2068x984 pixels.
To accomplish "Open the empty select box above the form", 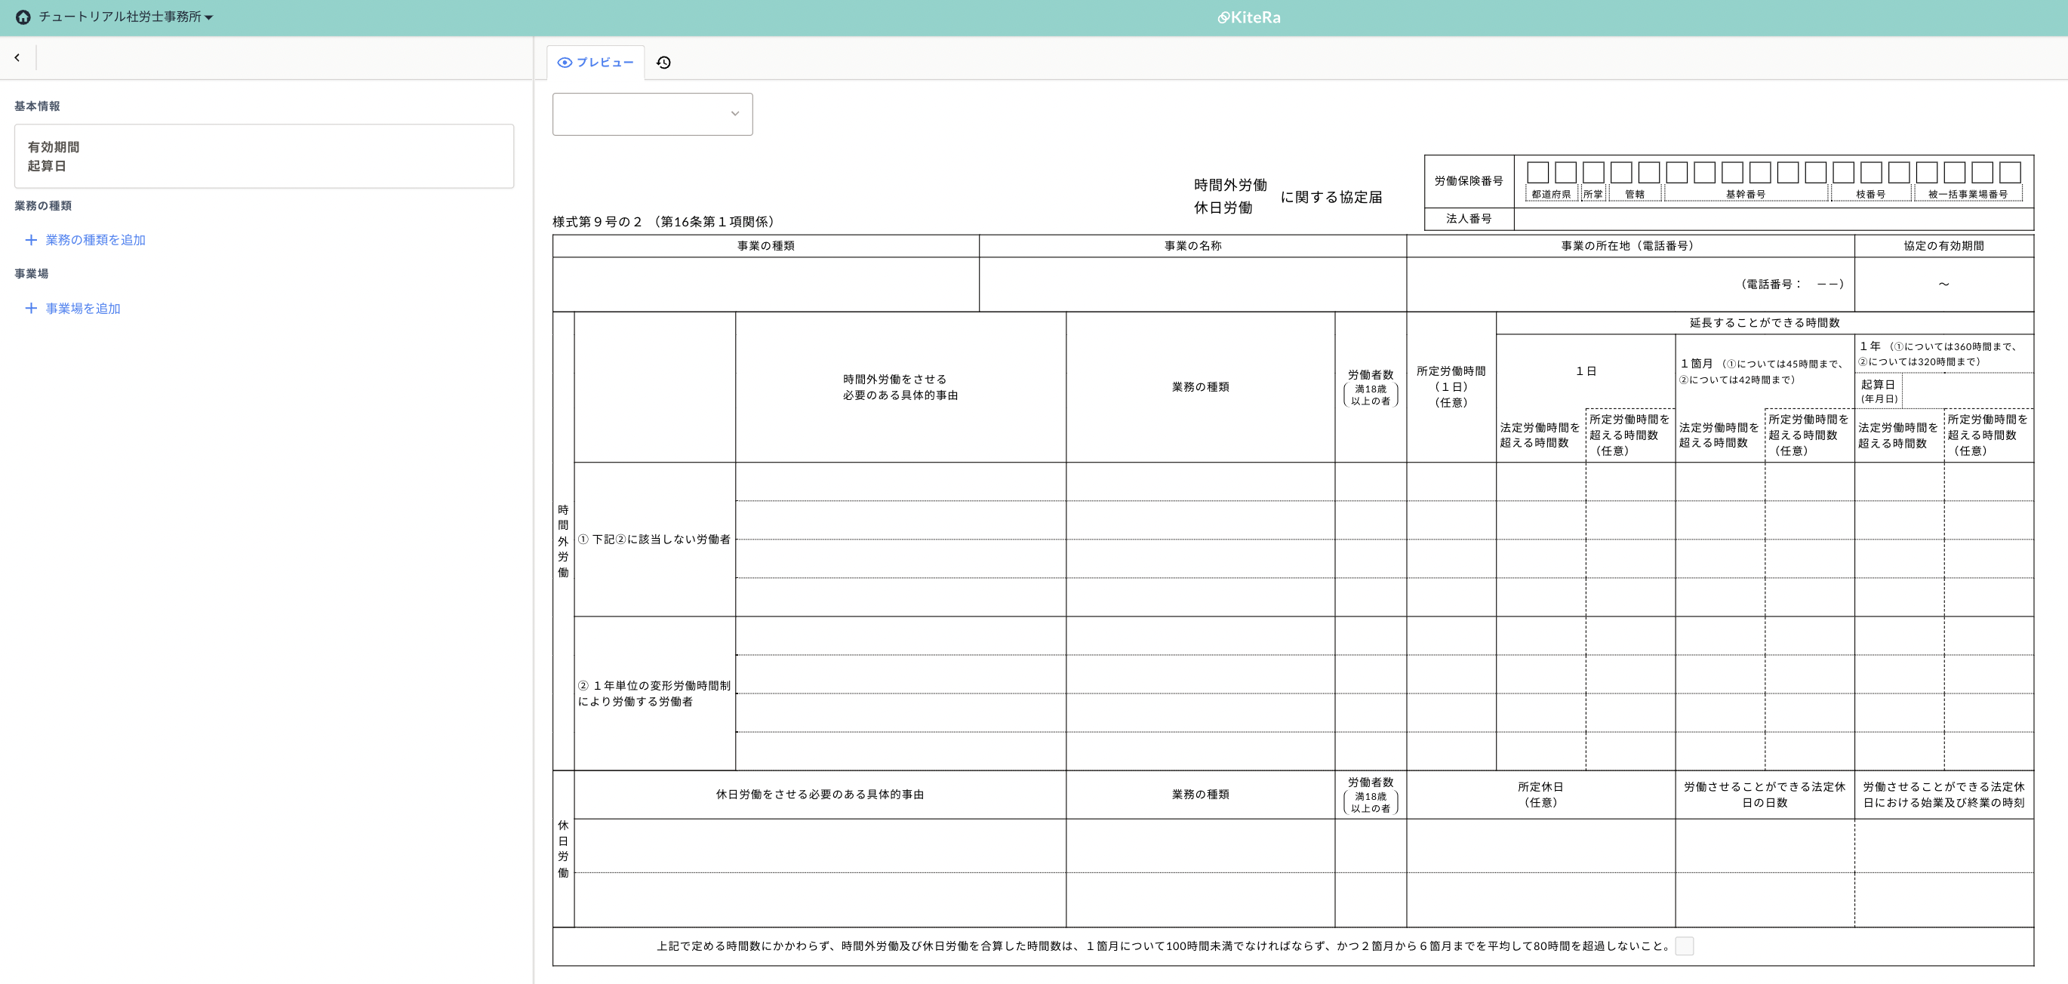I will click(642, 114).
